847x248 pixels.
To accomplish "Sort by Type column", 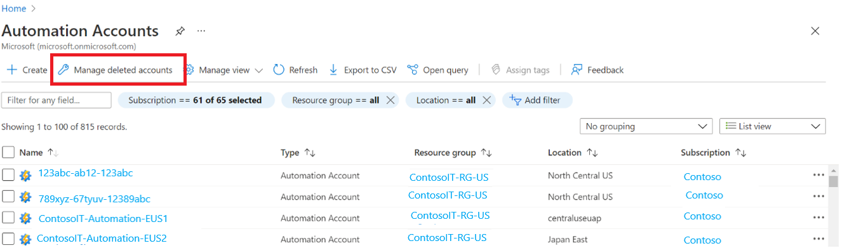I will click(298, 153).
